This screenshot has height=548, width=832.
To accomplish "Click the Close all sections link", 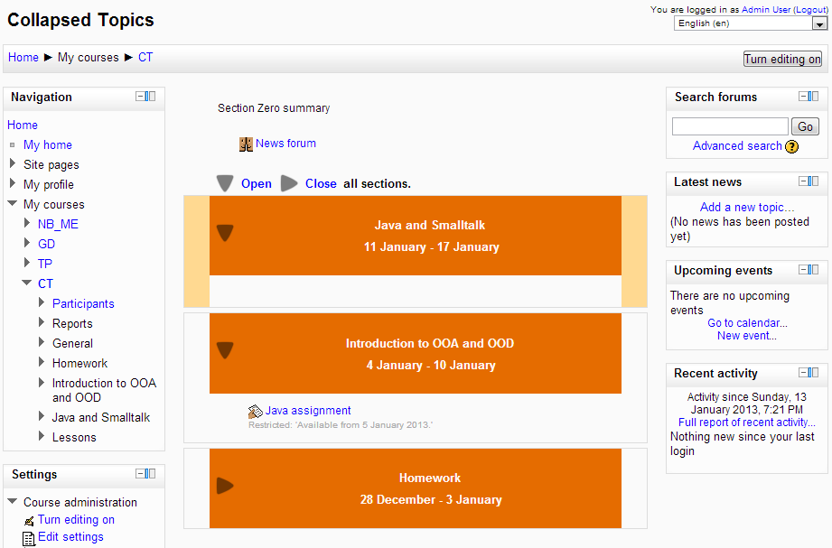I will pos(321,183).
